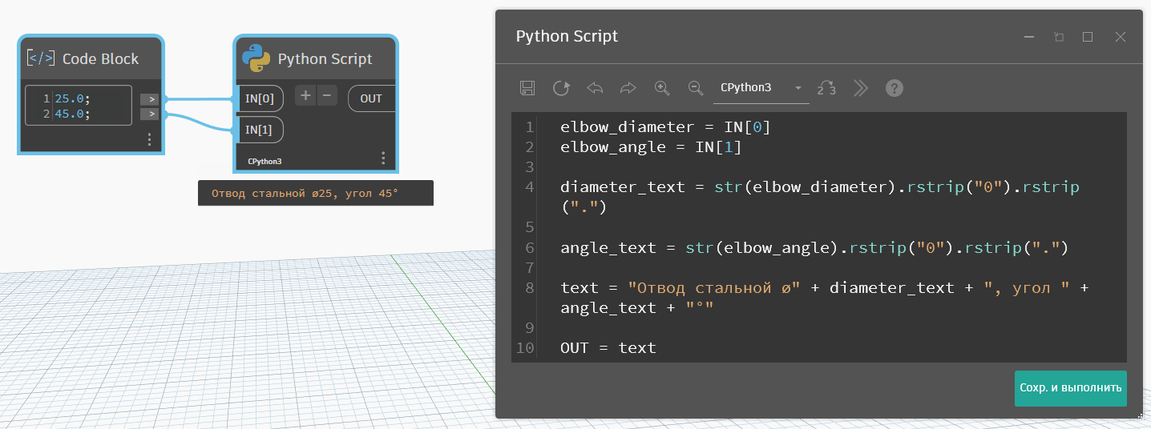Close the Python Script editor window
The image size is (1151, 429).
tap(1121, 37)
